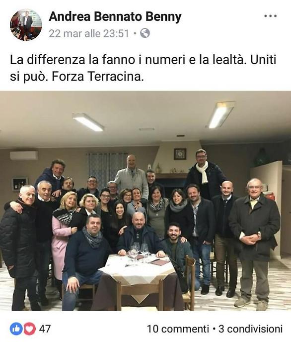The width and height of the screenshot is (291, 342).
Task: Show who reacted via the 47 count
Action: pyautogui.click(x=45, y=329)
